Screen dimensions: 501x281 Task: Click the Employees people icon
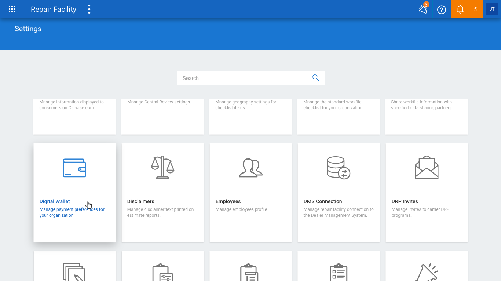coord(251,168)
